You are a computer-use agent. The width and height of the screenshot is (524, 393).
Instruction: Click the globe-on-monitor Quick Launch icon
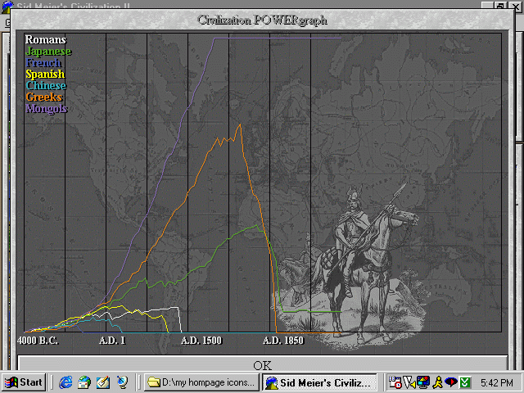122,382
